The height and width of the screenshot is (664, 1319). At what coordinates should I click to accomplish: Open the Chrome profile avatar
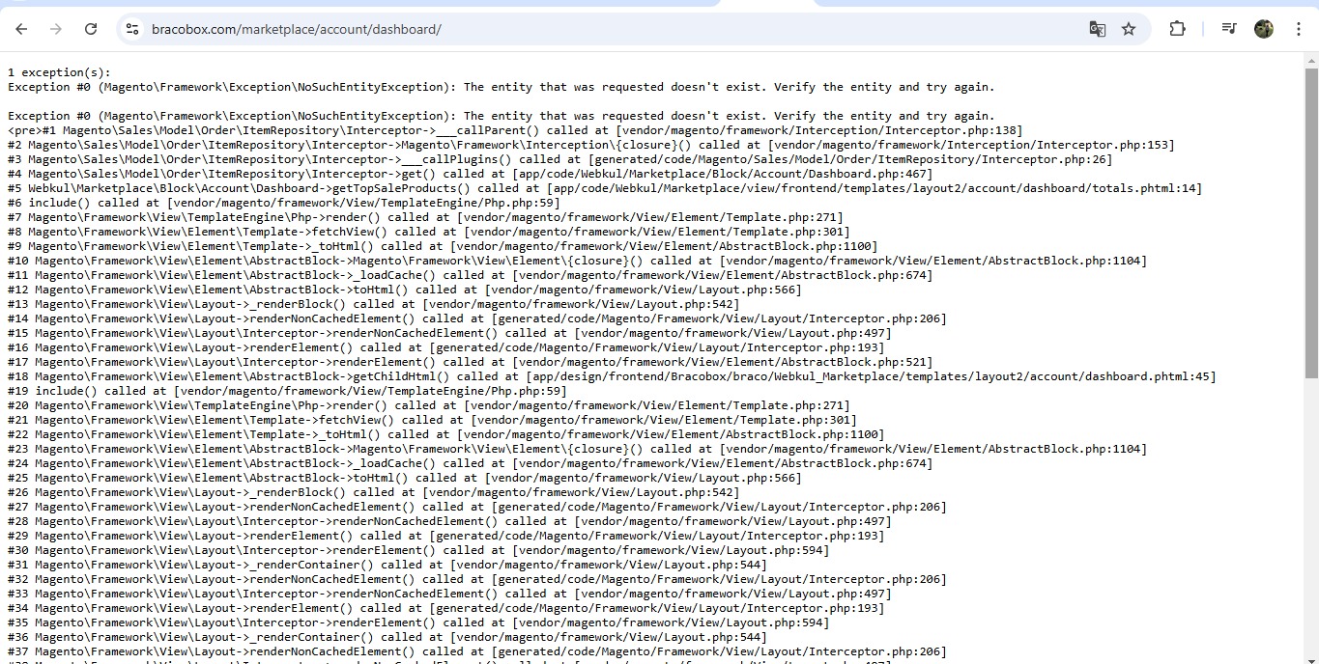click(1264, 29)
